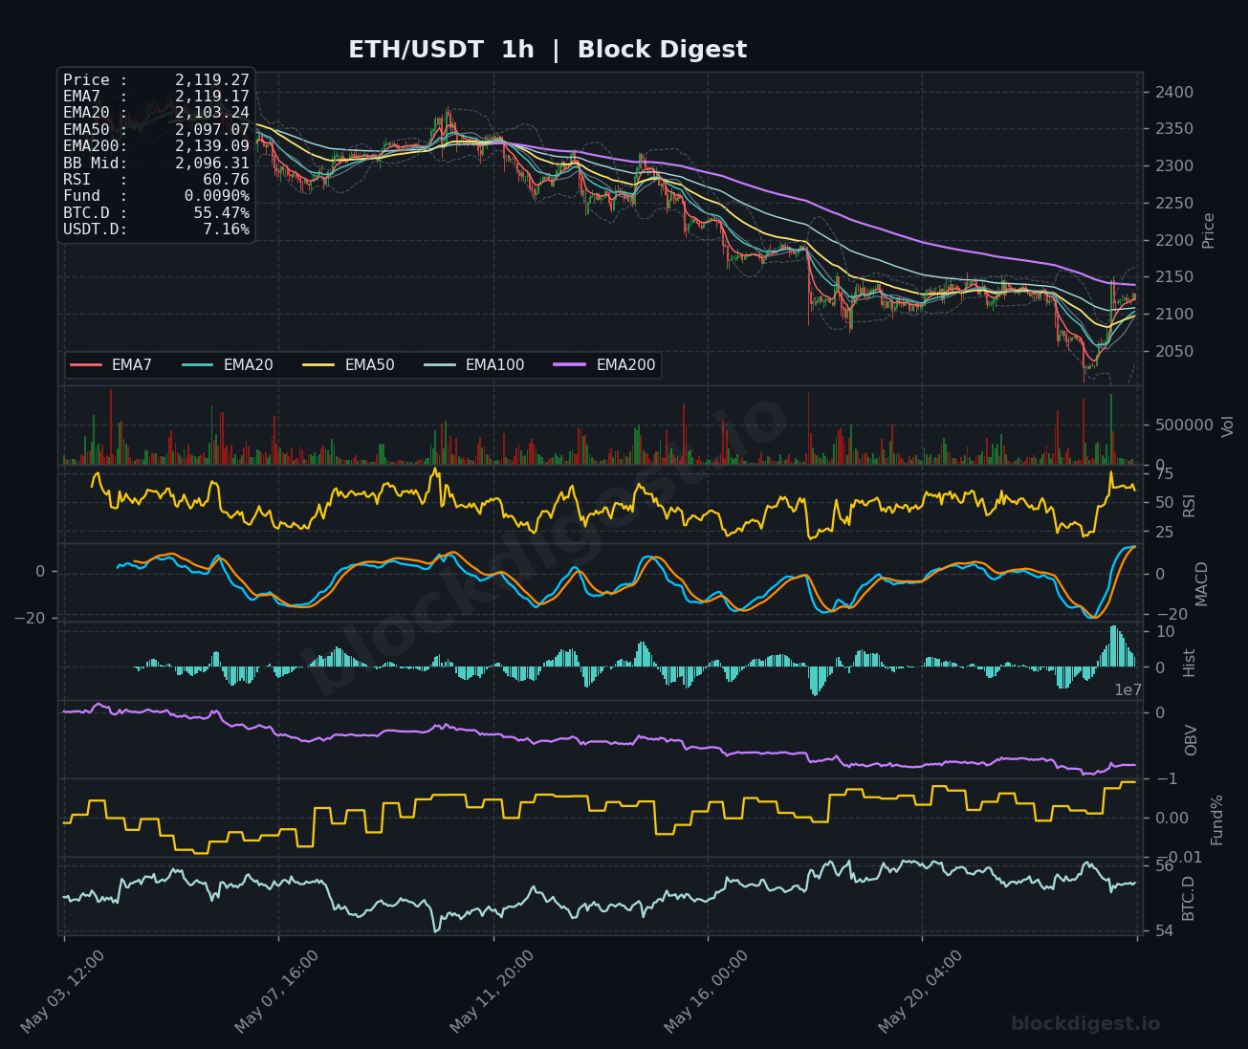This screenshot has height=1049, width=1248.
Task: Click the EMA7 value 2,119.17
Action: pos(212,97)
